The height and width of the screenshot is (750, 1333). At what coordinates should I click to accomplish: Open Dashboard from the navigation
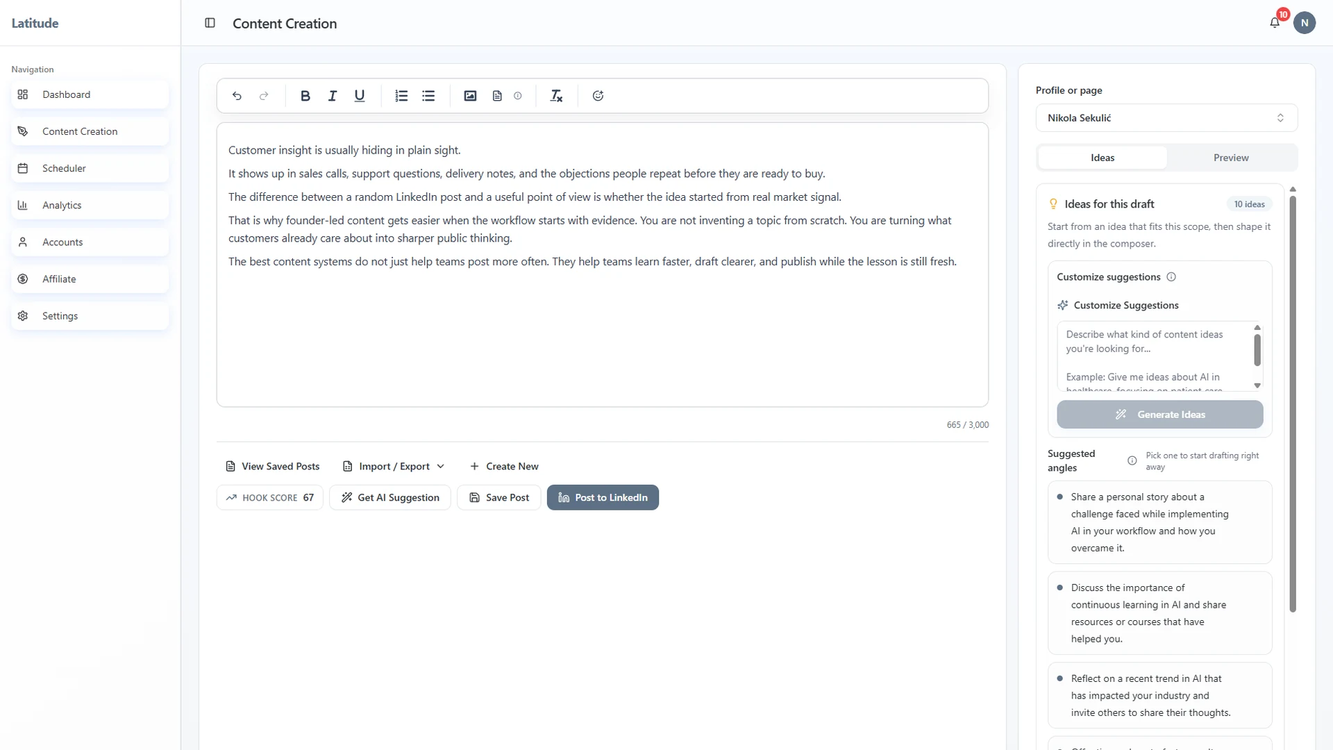click(x=90, y=94)
